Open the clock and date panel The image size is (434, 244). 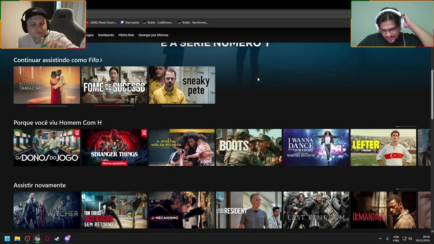423,239
